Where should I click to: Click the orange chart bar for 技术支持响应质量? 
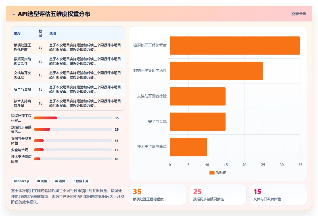pos(189,147)
